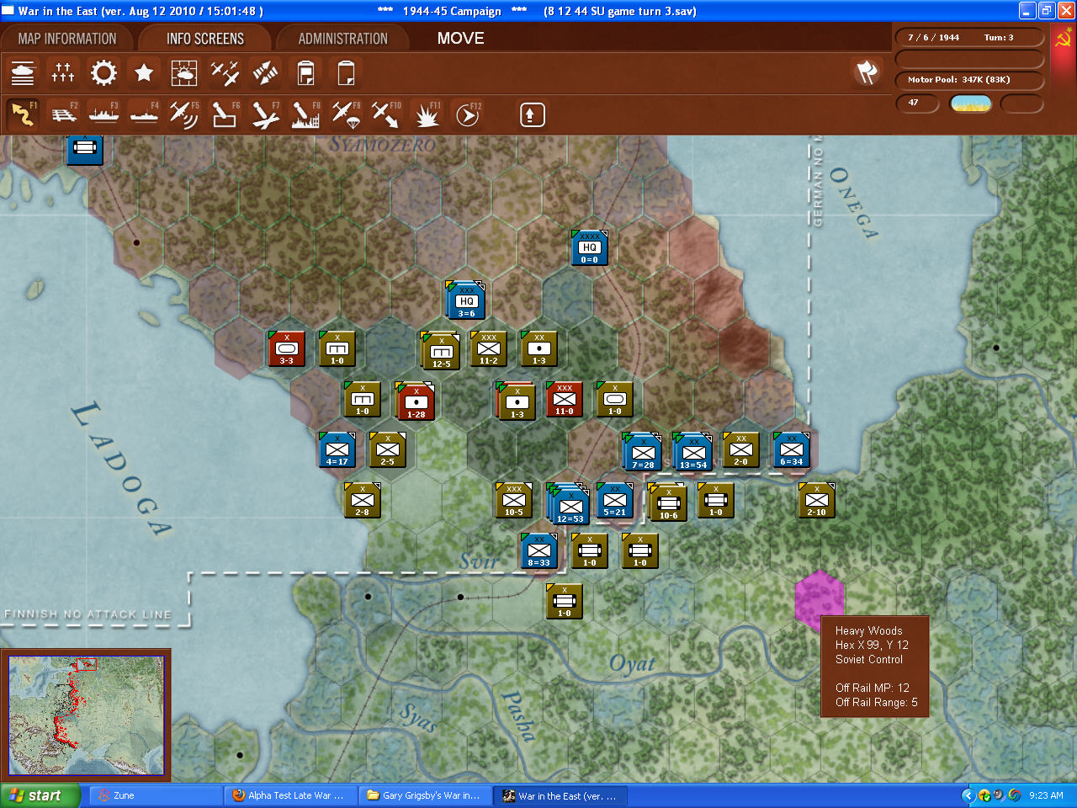This screenshot has width=1077, height=808.
Task: Open the victory star icon
Action: click(x=144, y=73)
